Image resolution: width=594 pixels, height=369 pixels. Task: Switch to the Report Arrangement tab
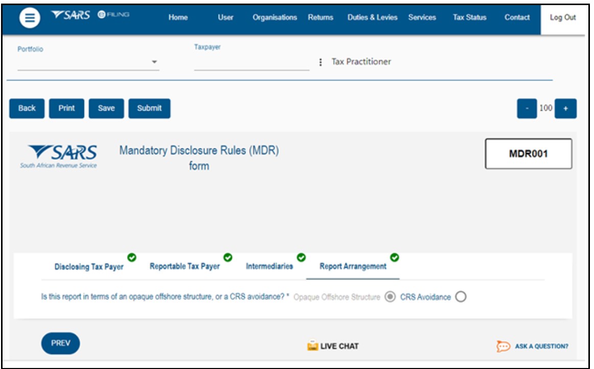(353, 266)
